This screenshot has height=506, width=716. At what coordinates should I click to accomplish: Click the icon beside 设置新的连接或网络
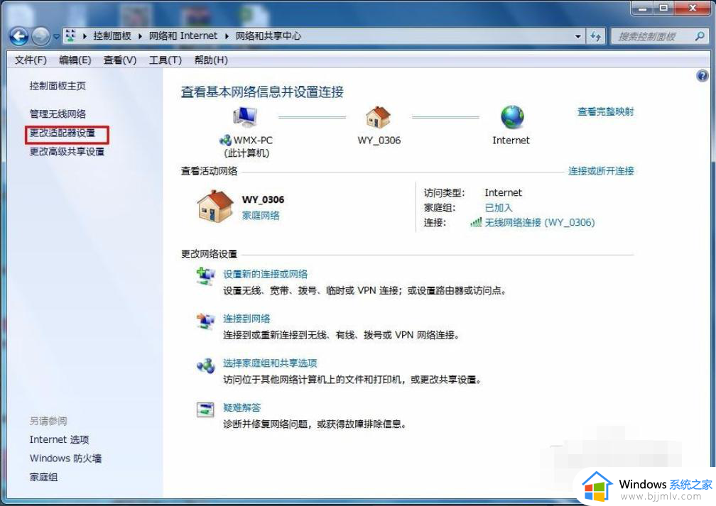click(205, 276)
